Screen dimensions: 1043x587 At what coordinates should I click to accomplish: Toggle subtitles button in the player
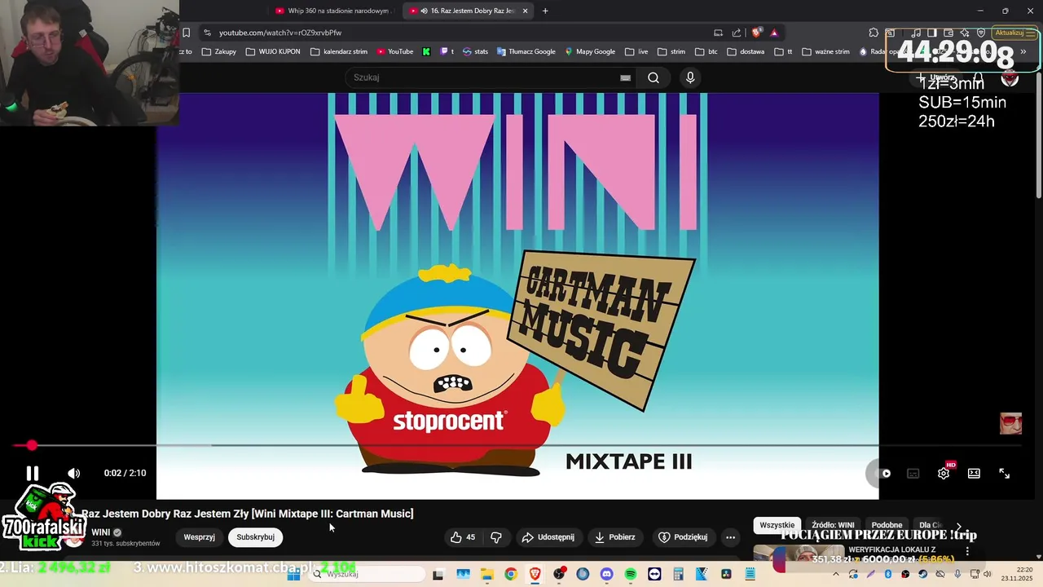click(913, 473)
